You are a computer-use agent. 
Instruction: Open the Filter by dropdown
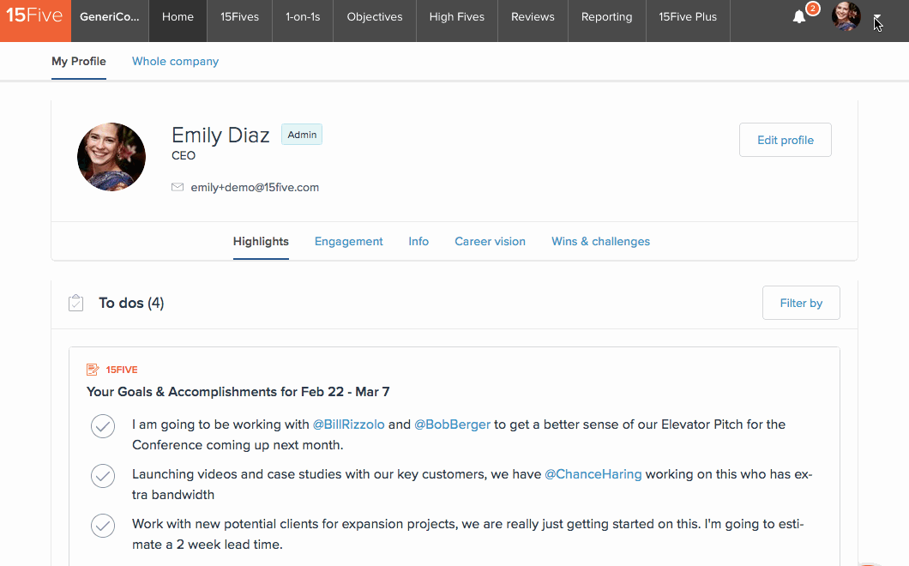point(801,303)
